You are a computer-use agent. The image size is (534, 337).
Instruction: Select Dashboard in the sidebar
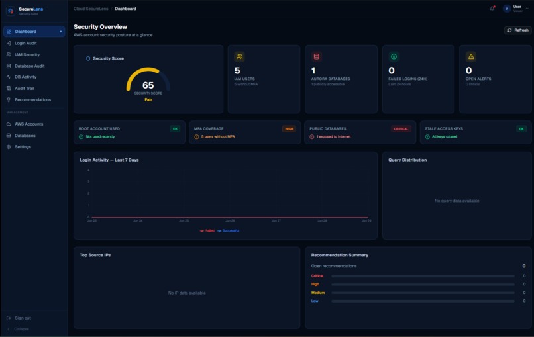(34, 32)
